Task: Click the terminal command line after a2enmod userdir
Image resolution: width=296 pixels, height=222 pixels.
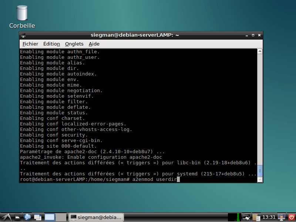Action: [179, 179]
